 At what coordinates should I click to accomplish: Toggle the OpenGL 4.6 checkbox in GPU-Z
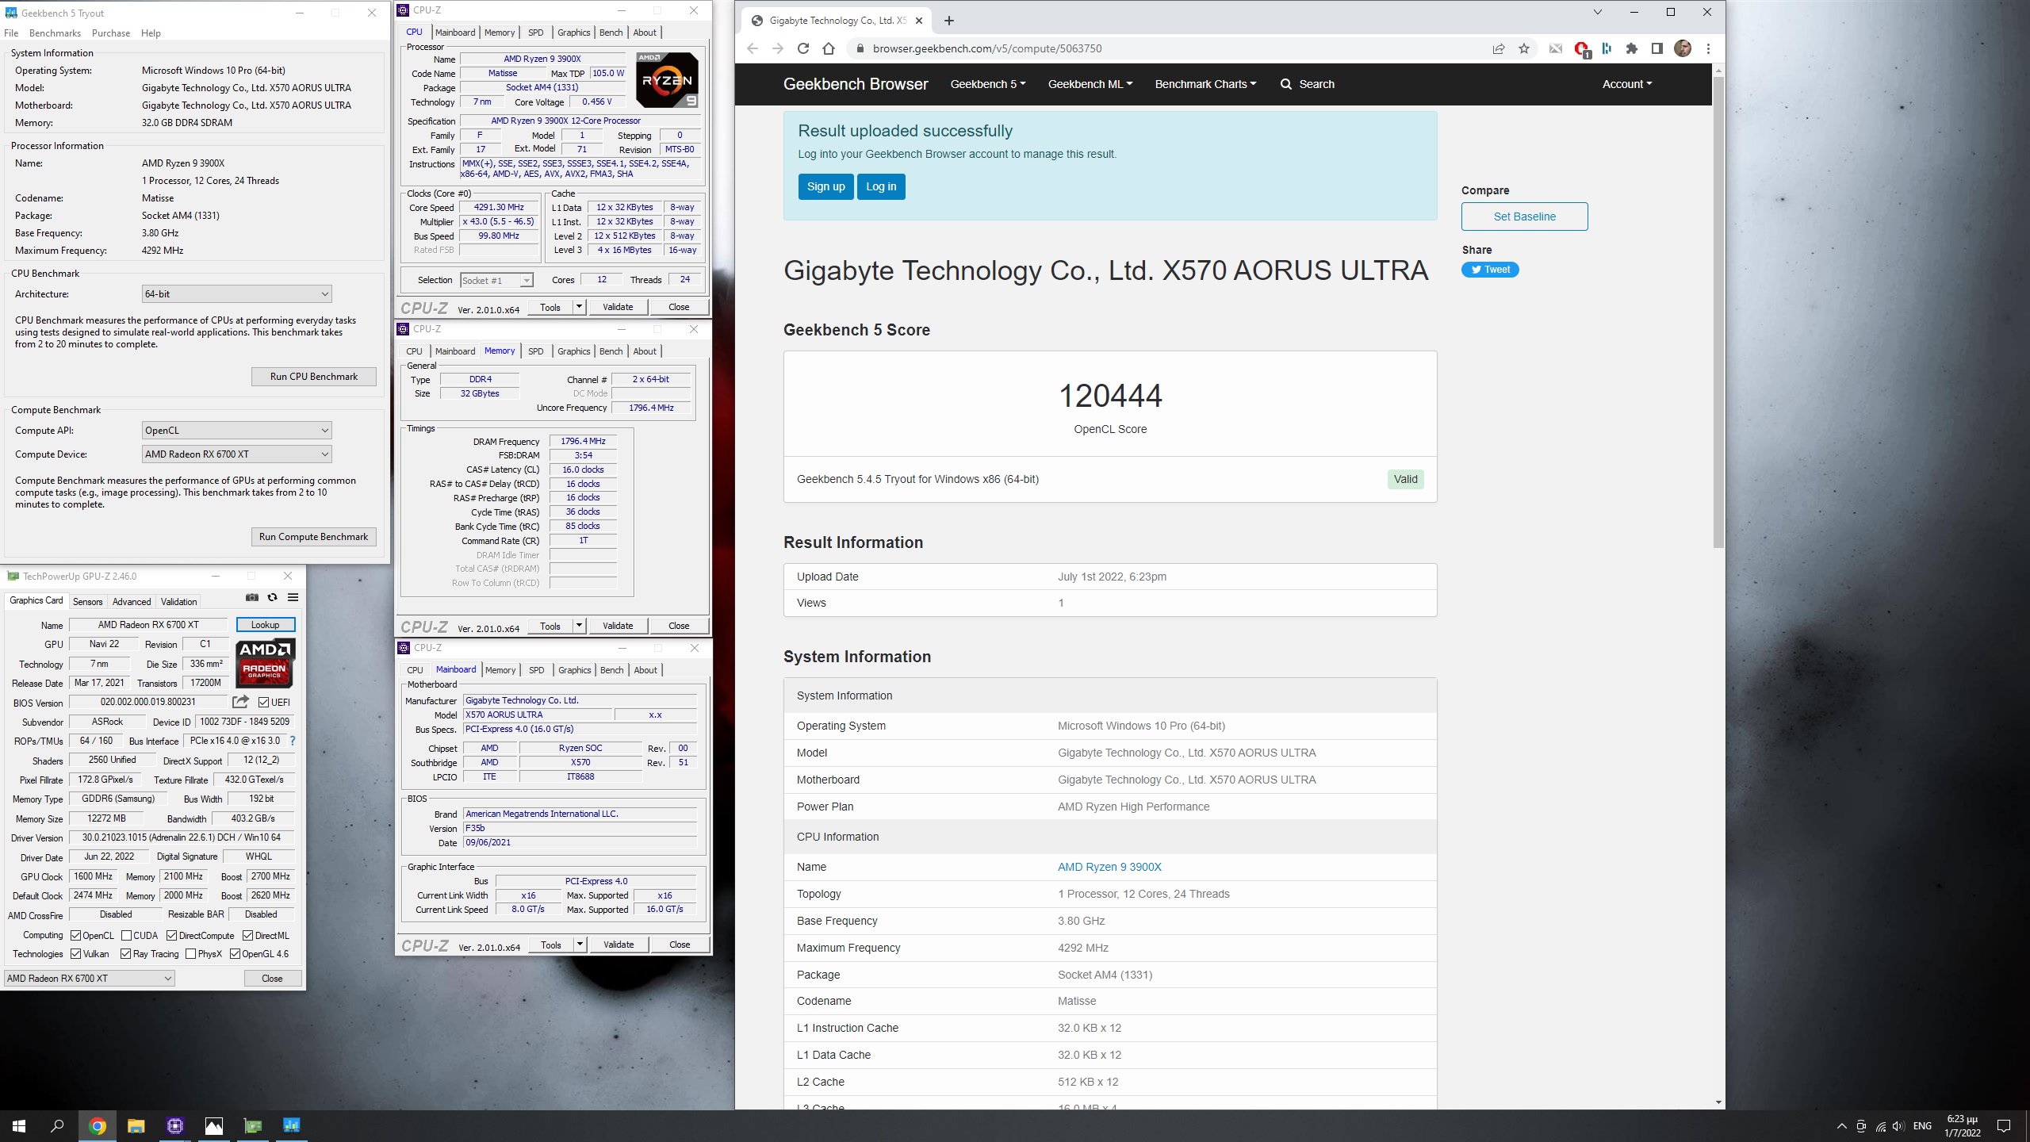(x=235, y=954)
